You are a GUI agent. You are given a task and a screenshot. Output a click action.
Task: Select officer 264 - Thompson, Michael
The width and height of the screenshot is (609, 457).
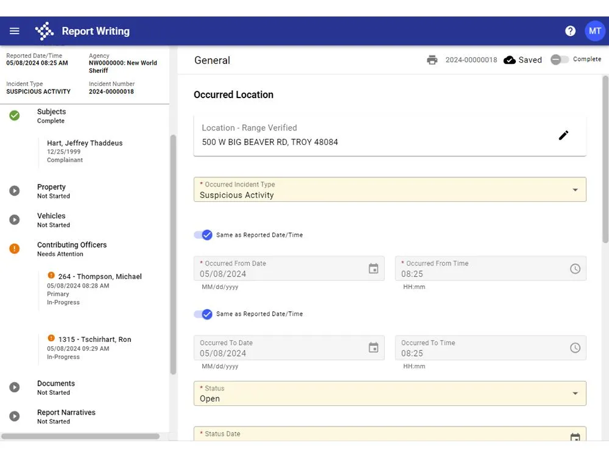99,277
